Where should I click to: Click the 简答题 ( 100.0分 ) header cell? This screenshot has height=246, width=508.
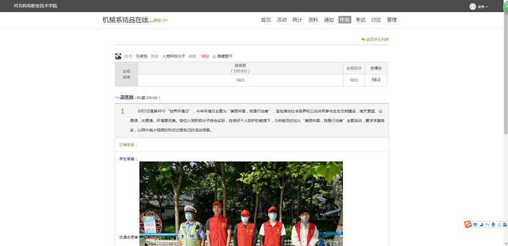click(x=241, y=68)
